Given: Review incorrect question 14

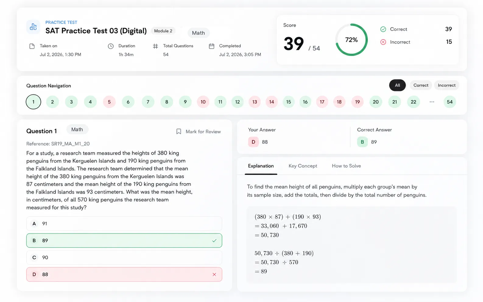Looking at the screenshot, I should point(272,102).
